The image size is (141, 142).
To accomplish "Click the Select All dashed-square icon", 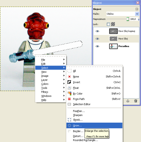I will click(x=69, y=71).
